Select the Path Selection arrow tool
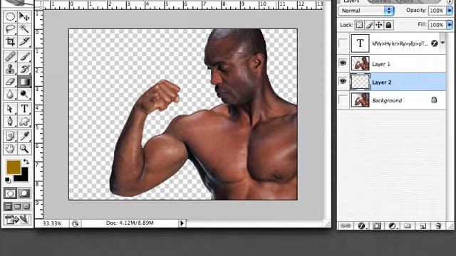 point(10,109)
